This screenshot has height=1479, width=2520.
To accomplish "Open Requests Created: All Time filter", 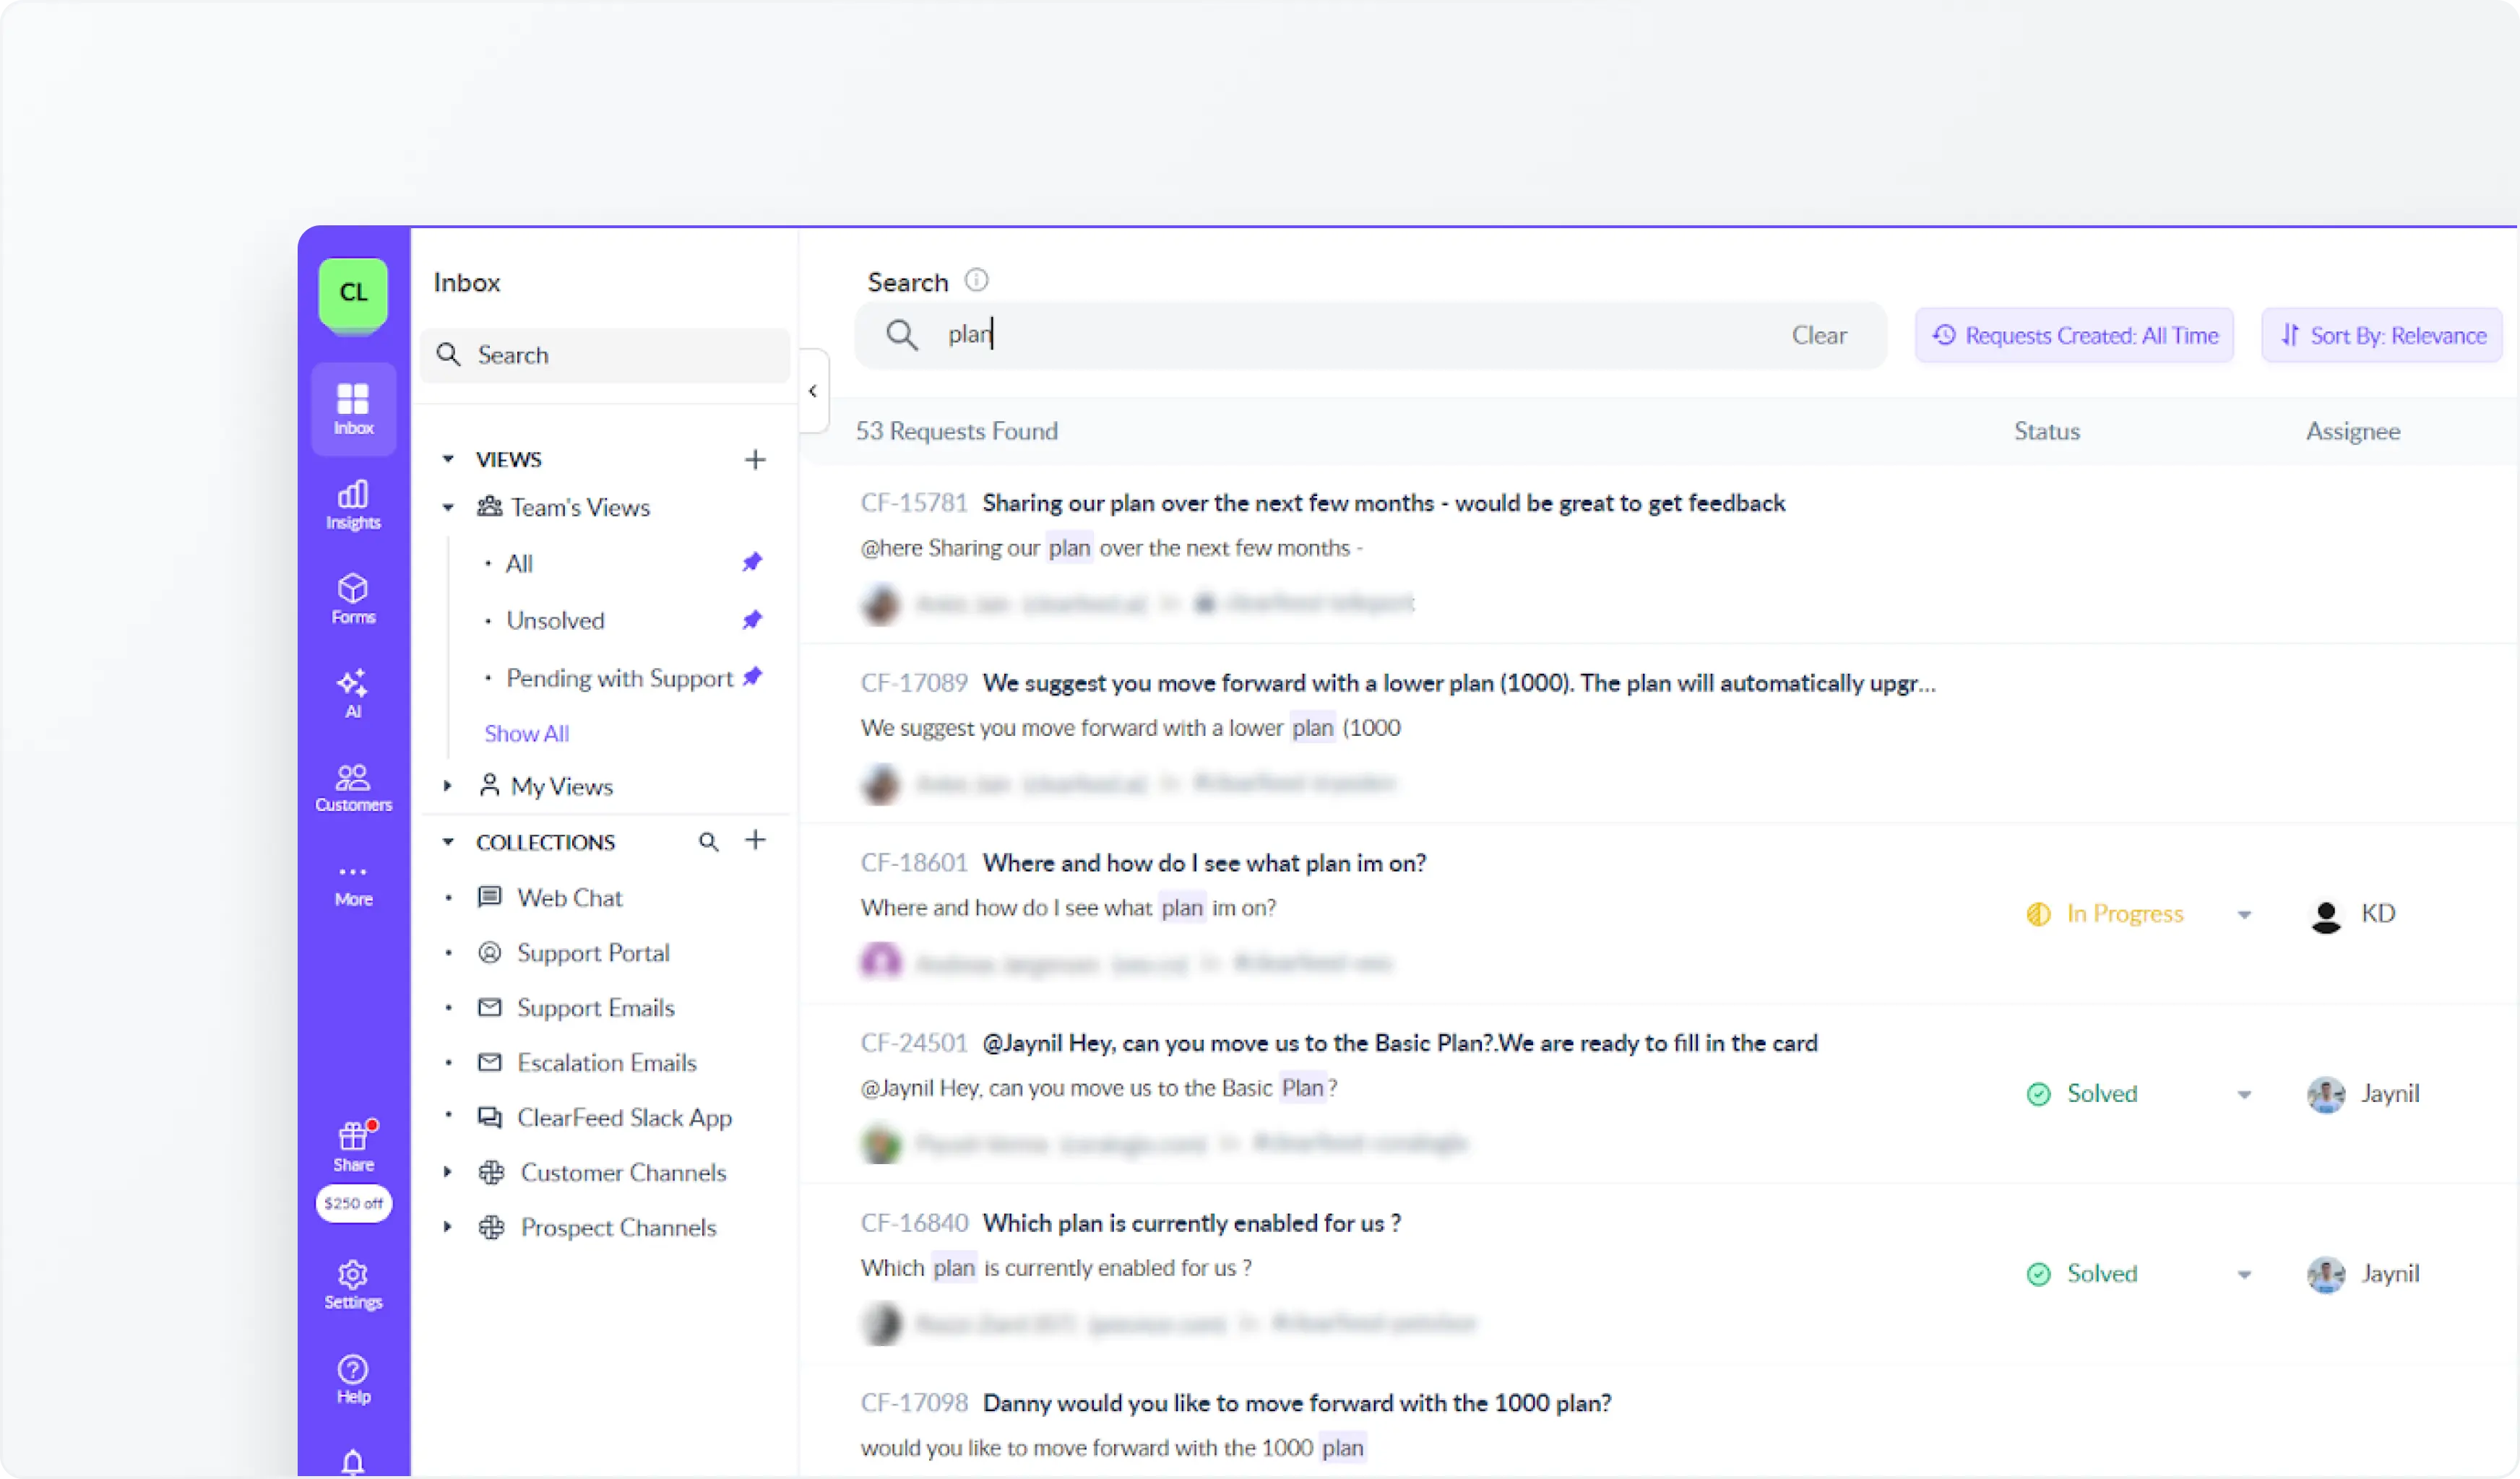I will (2074, 336).
